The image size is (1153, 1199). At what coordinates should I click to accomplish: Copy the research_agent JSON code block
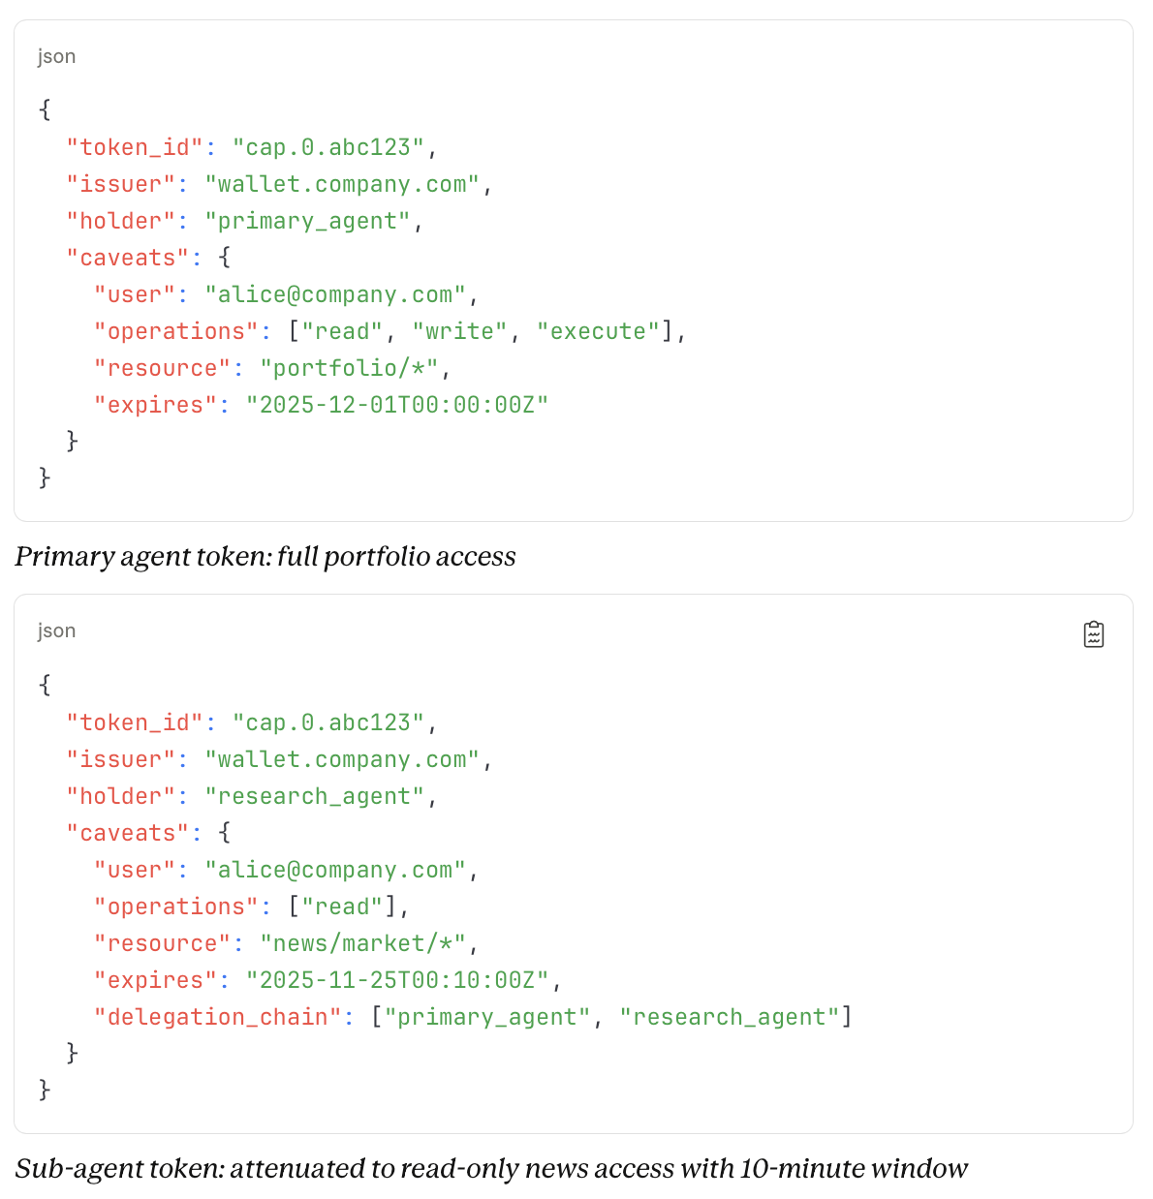click(x=1093, y=634)
